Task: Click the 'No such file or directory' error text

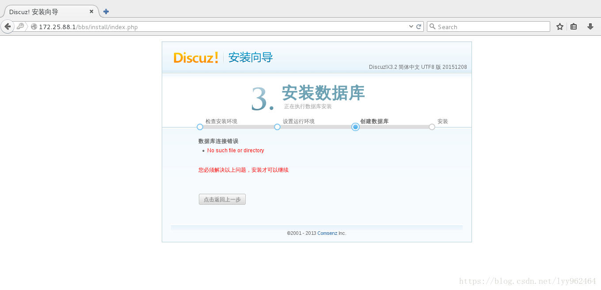Action: coord(236,151)
